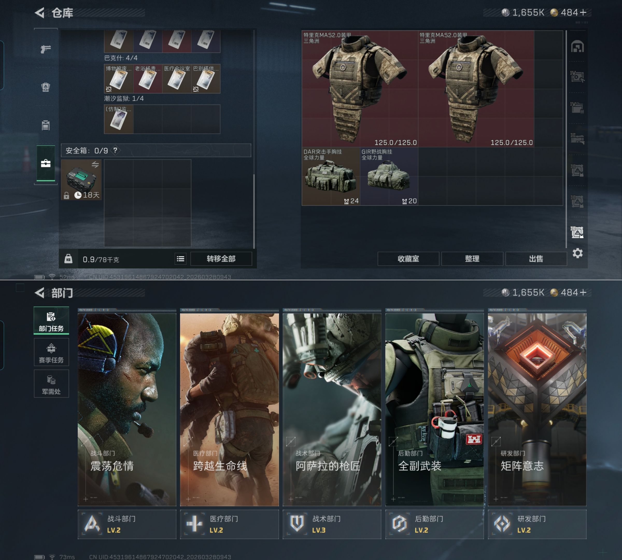
Task: Switch to 赛季任务 tab
Action: 51,353
